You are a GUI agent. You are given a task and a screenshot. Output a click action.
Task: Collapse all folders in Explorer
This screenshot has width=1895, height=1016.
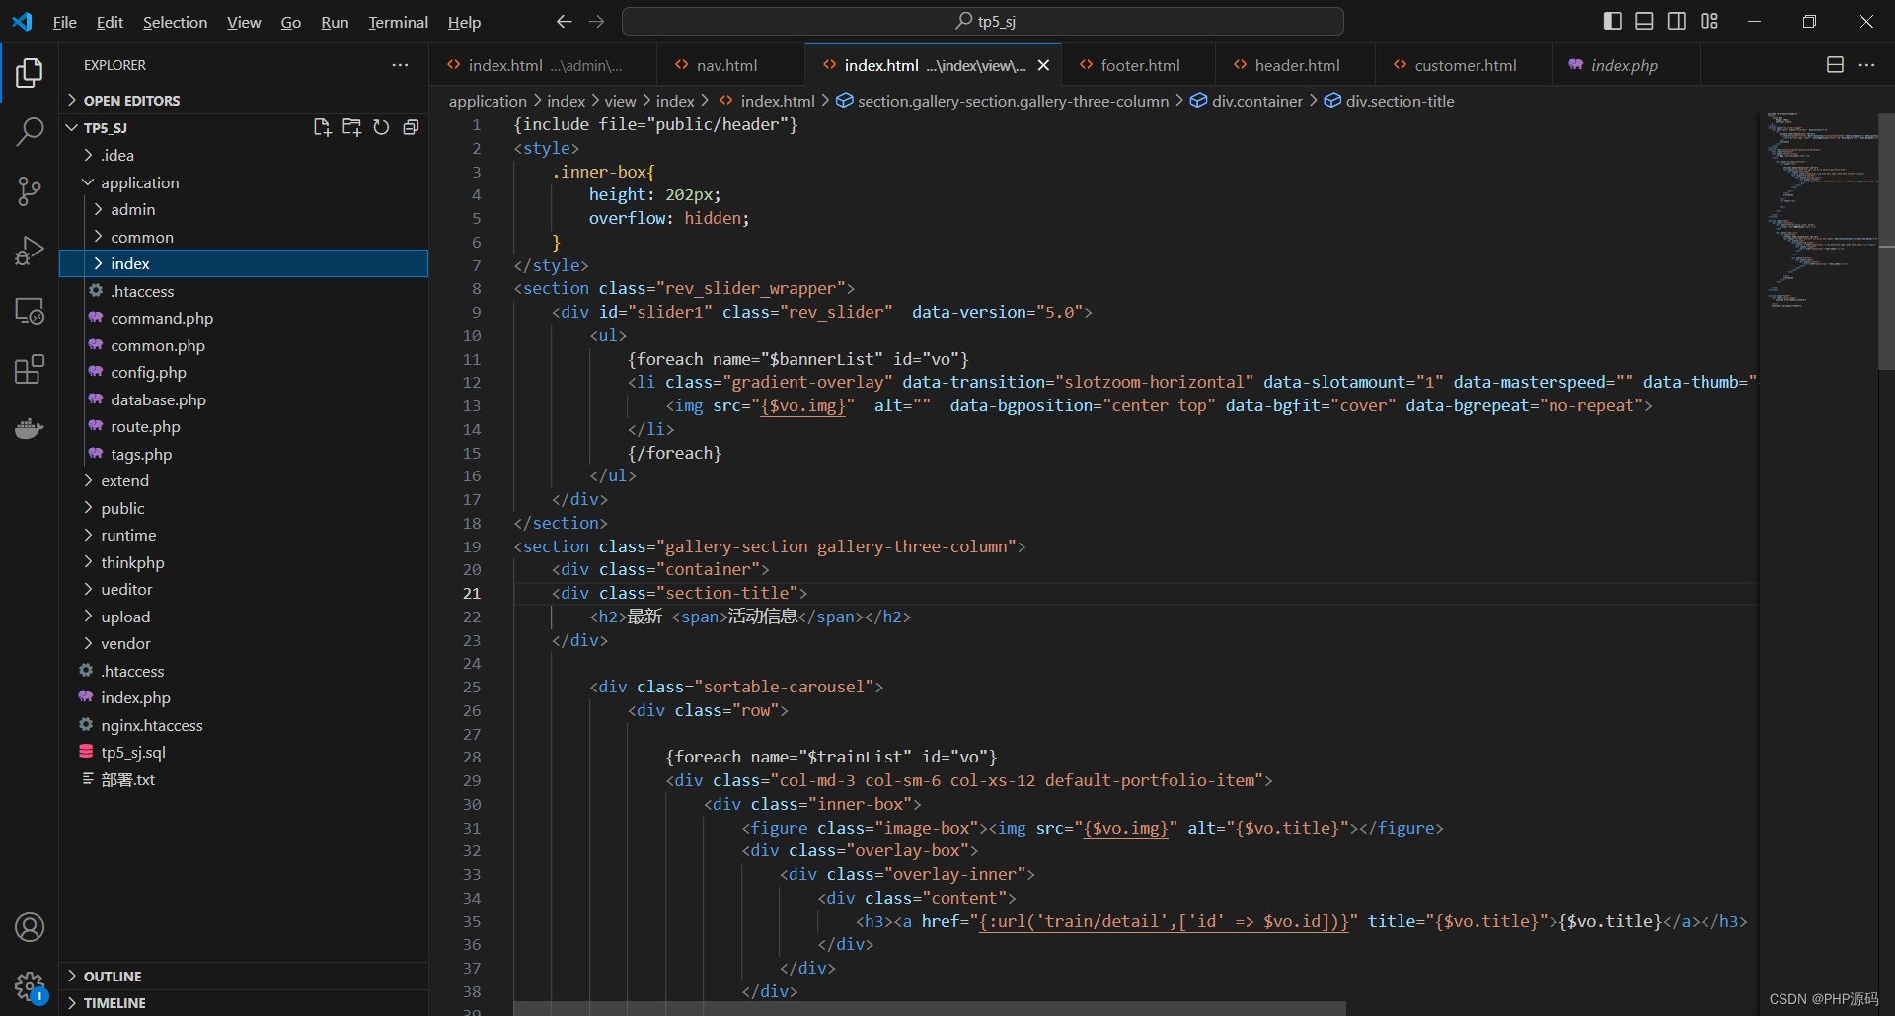[x=411, y=127]
